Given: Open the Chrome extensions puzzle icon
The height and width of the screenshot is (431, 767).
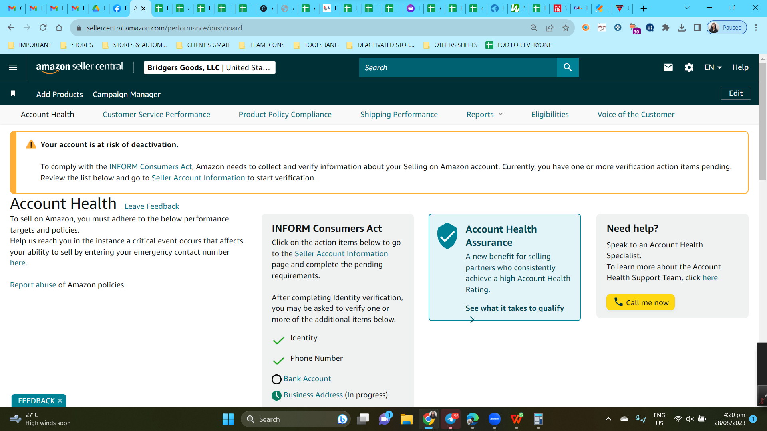Looking at the screenshot, I should [666, 28].
